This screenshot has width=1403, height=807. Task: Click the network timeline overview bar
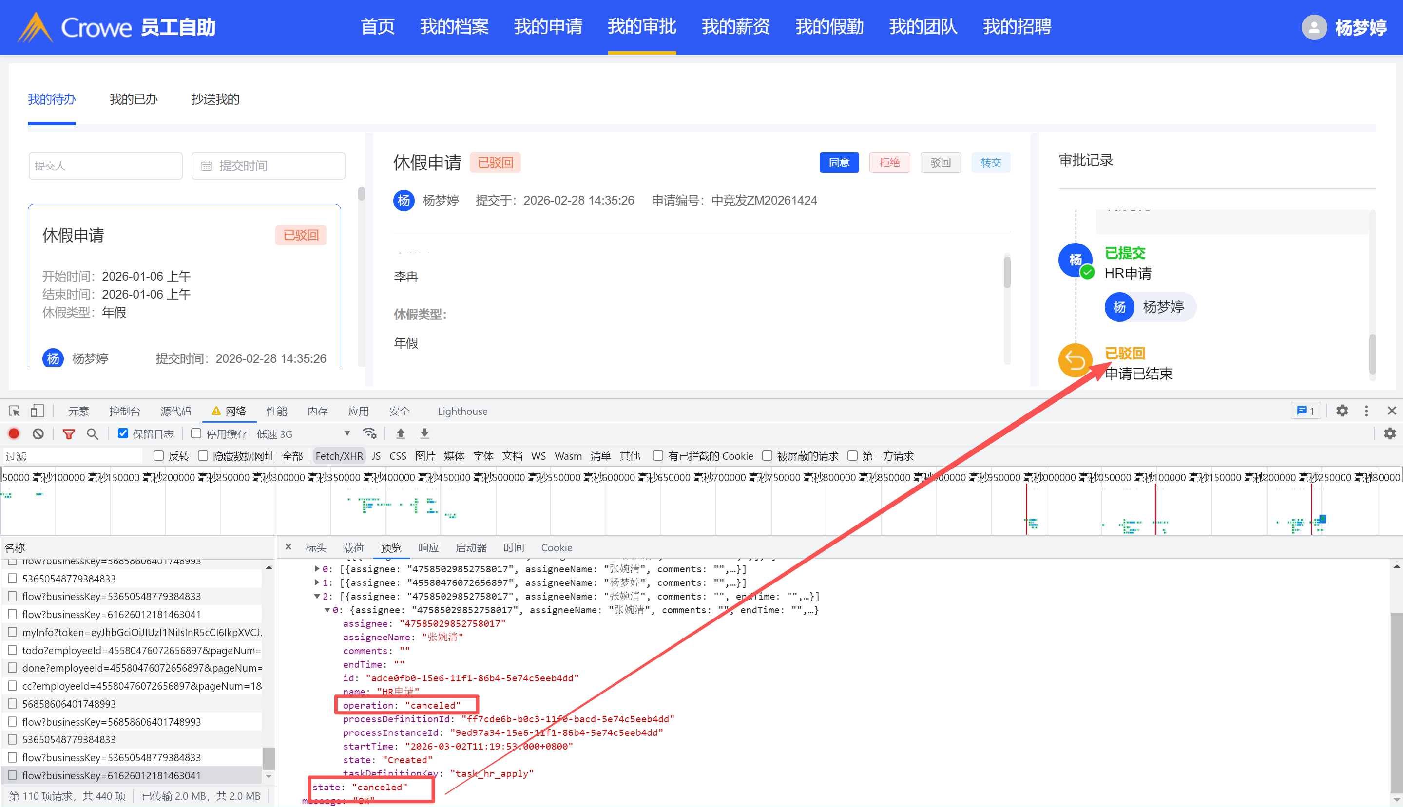[x=701, y=507]
